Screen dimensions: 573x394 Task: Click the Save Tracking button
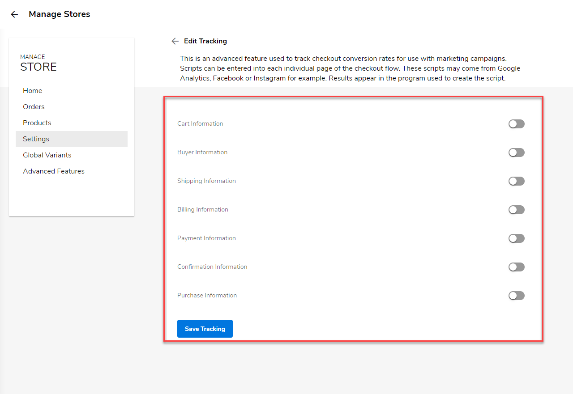(x=205, y=329)
